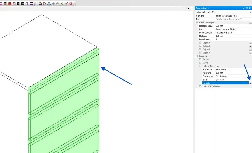Click the red horizontal divisions toolbar icon
Image resolution: width=252 pixels, height=153 pixels.
[10, 4]
